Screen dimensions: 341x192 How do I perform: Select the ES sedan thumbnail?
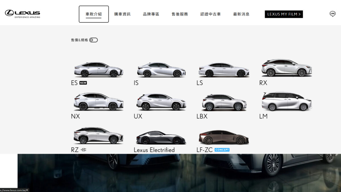coord(98,70)
